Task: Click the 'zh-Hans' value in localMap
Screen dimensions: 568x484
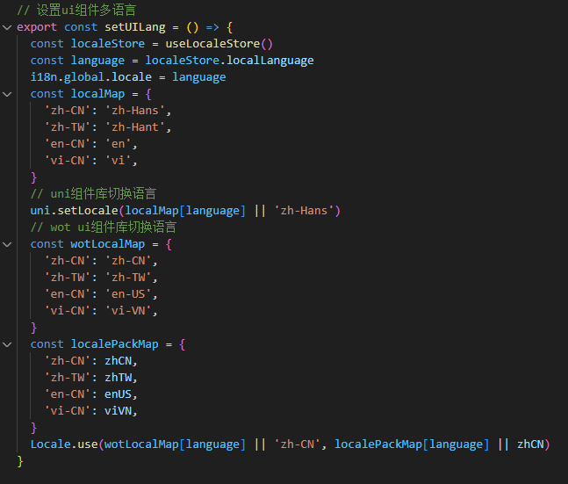Action: [x=134, y=111]
